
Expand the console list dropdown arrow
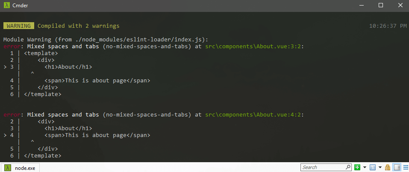pos(380,167)
